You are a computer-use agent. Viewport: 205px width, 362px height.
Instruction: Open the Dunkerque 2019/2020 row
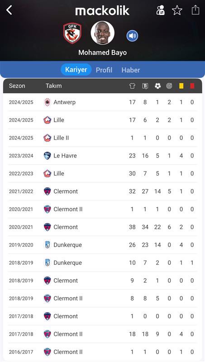pos(102,245)
